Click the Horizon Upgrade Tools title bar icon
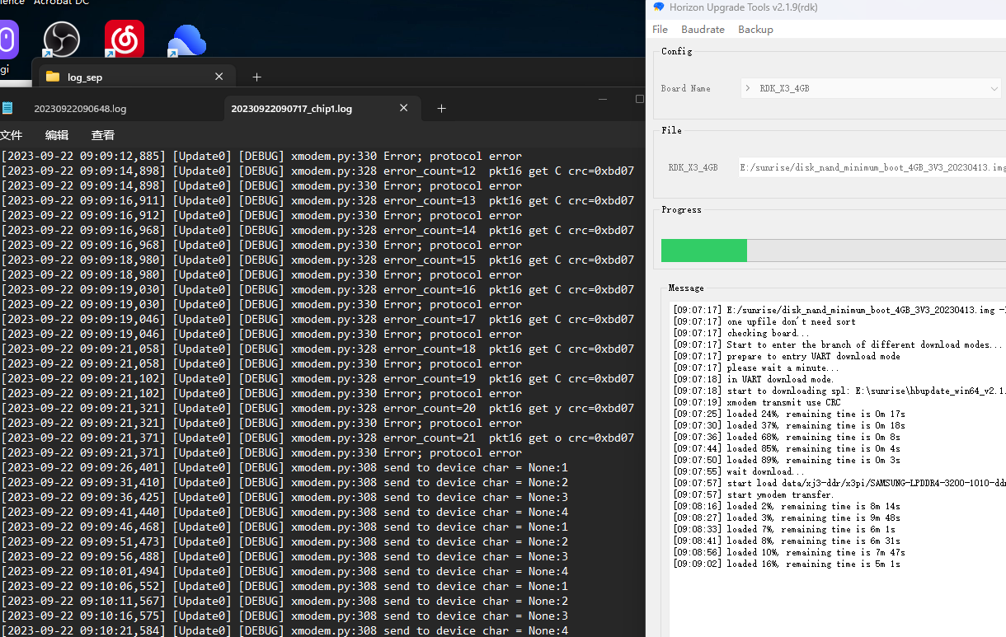Screen dimensions: 1006x637 658,7
